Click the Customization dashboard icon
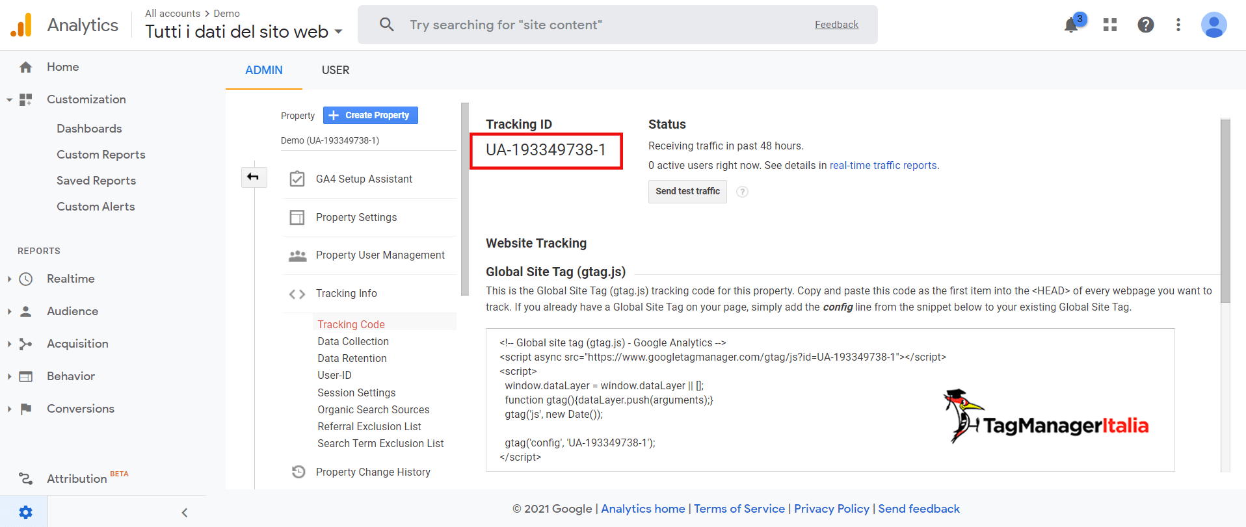Viewport: 1246px width, 527px height. coord(26,99)
